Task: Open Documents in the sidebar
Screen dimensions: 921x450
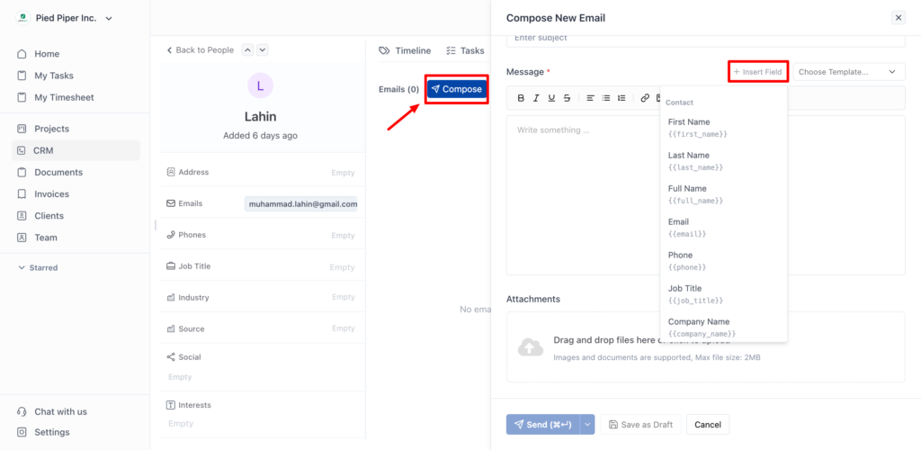Action: 76,172
